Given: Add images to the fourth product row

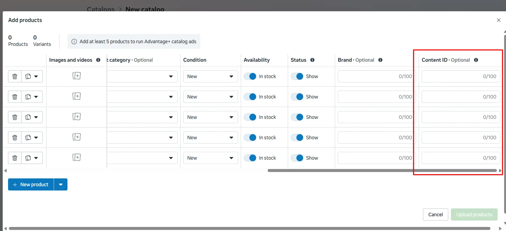Looking at the screenshot, I should 77,137.
